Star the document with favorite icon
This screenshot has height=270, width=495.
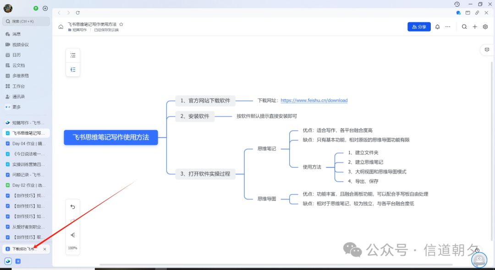click(x=121, y=24)
